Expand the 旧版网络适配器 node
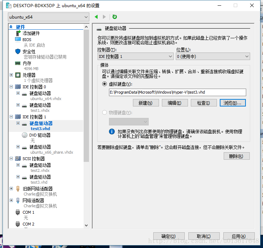 pos(11,188)
